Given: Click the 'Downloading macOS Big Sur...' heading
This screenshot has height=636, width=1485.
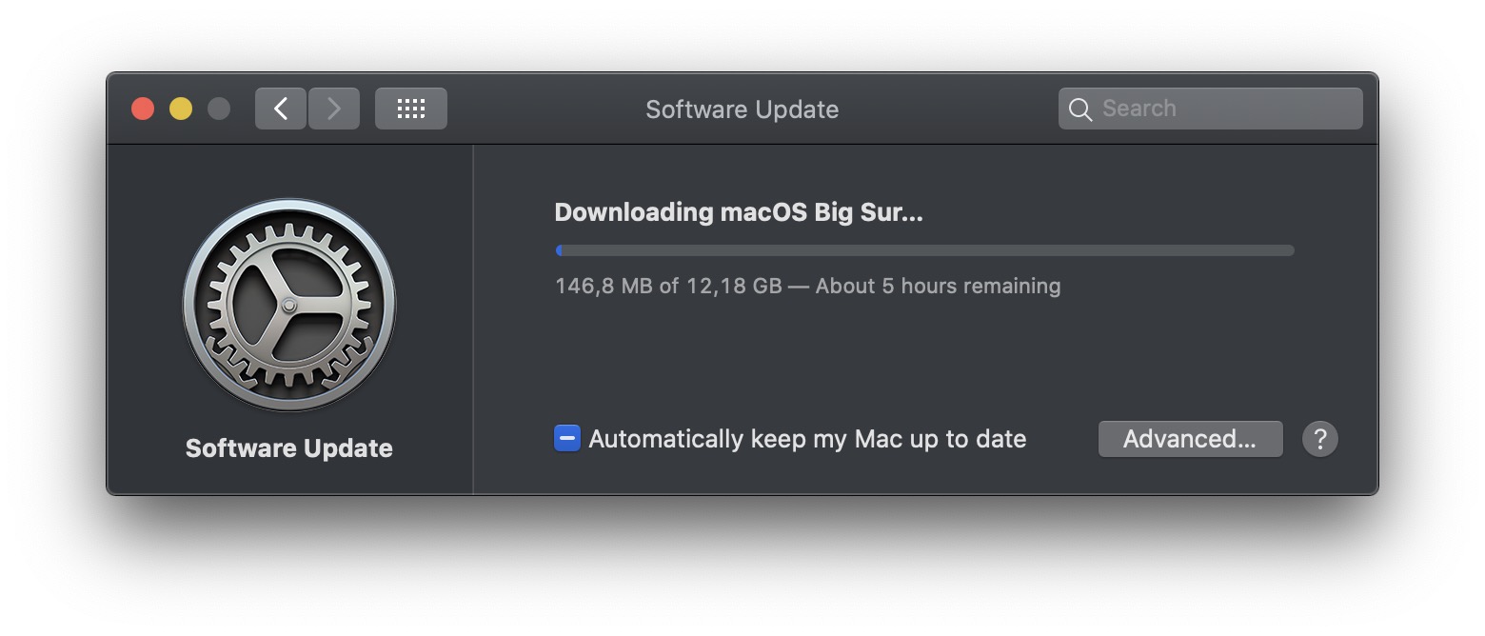Looking at the screenshot, I should [x=739, y=212].
